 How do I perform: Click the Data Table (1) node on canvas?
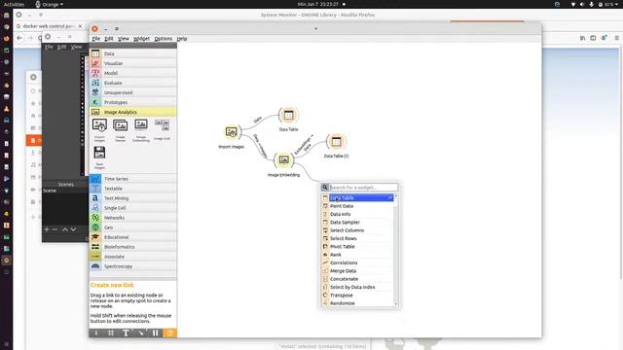(x=336, y=142)
